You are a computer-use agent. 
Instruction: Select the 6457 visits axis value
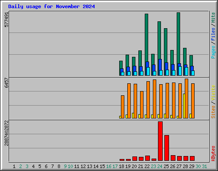(x=6, y=83)
